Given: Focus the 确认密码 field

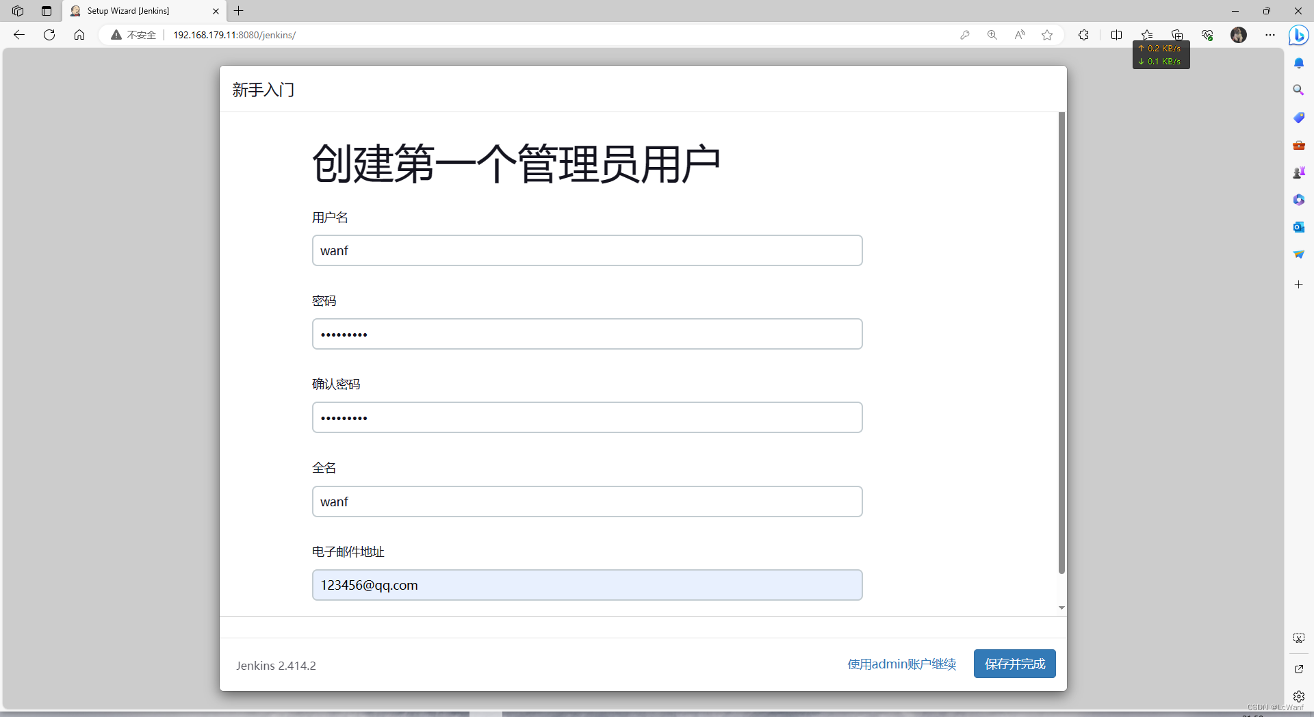Looking at the screenshot, I should 587,417.
